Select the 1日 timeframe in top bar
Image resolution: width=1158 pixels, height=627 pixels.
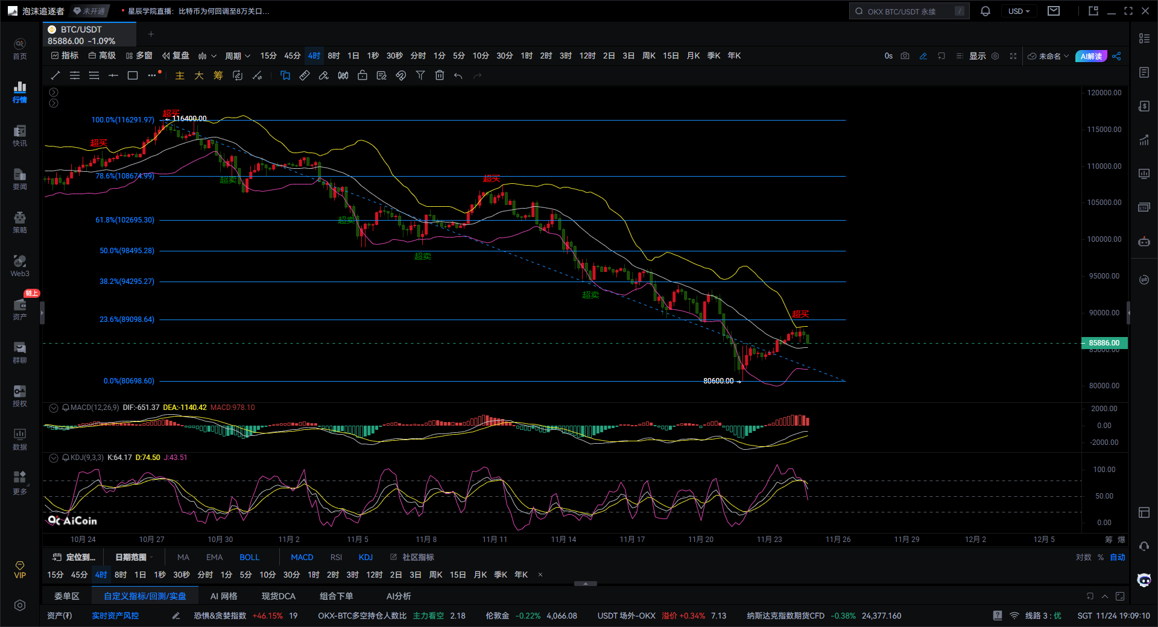353,56
